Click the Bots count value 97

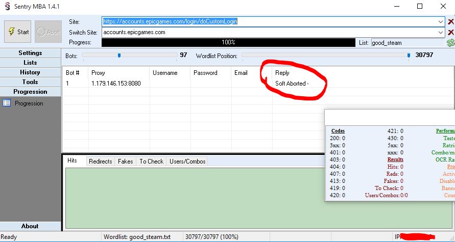[183, 55]
